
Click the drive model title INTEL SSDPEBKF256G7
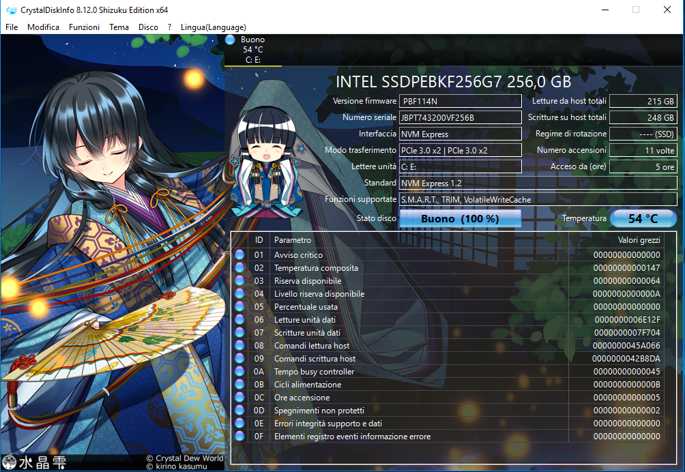tap(453, 82)
